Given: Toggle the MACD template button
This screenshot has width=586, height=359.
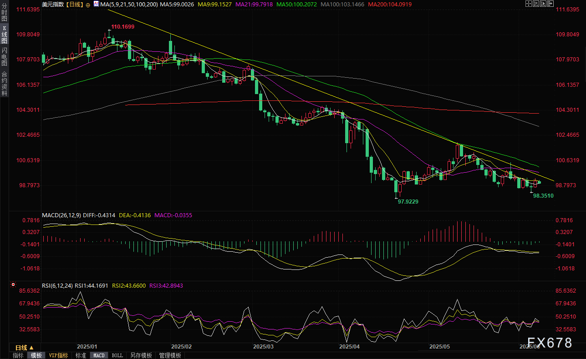Looking at the screenshot, I should click(99, 355).
